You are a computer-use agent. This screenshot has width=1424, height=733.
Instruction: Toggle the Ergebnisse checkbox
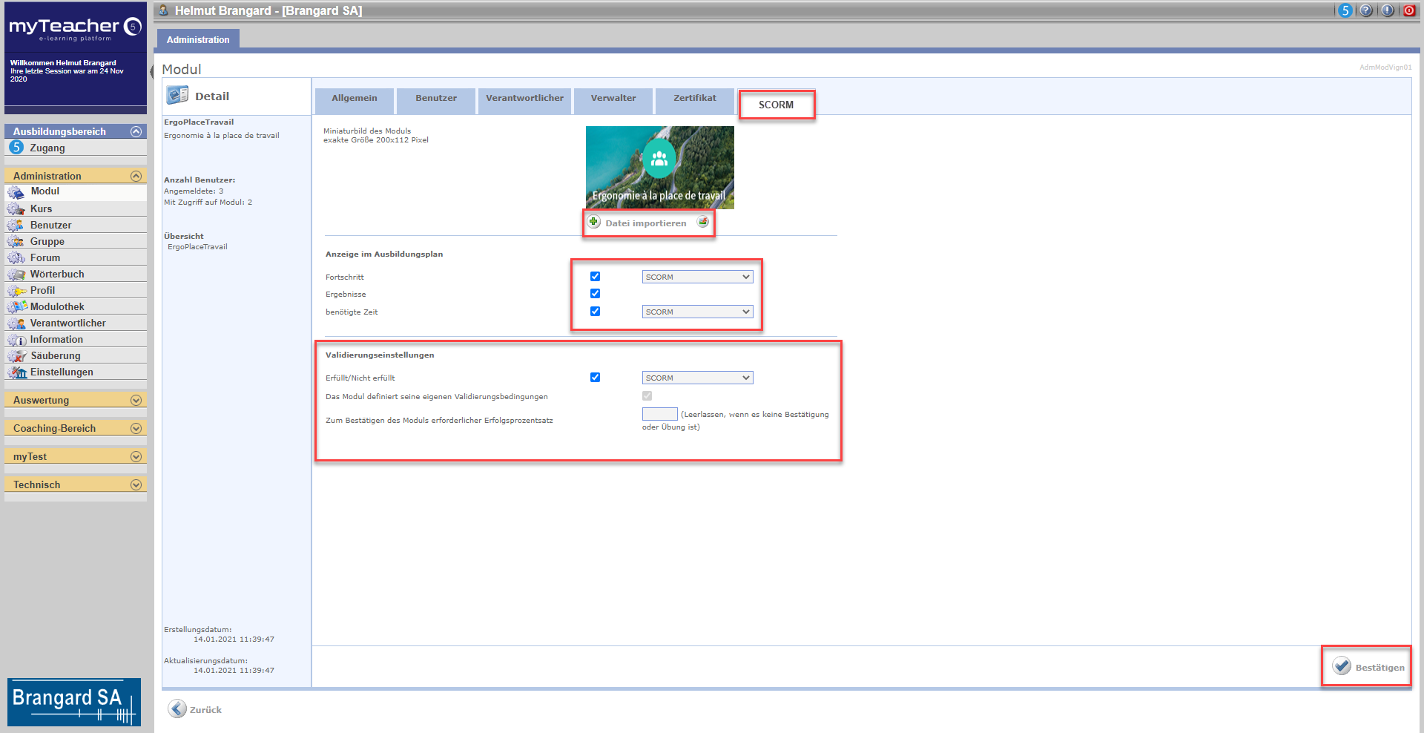point(595,294)
